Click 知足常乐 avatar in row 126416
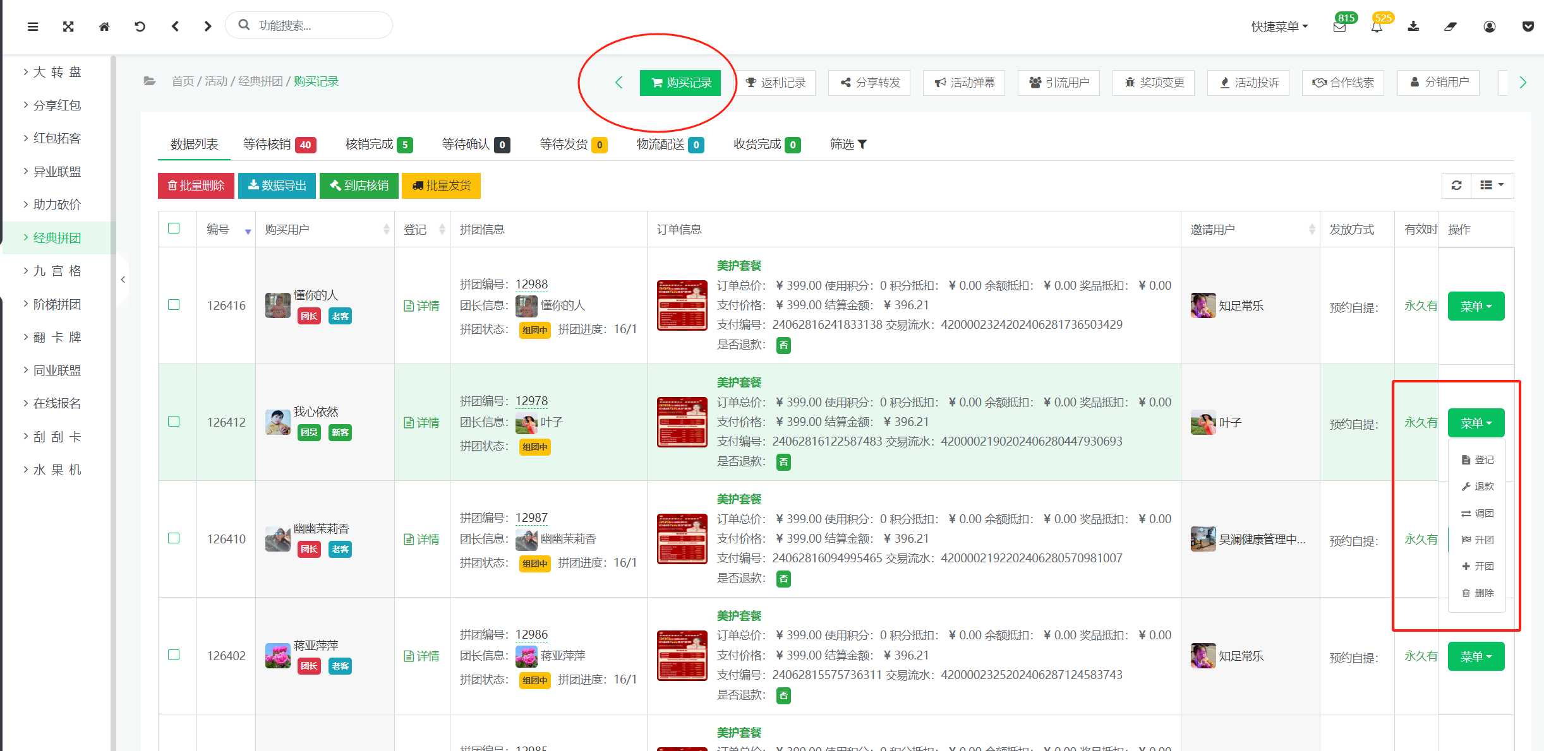The image size is (1544, 751). (1203, 305)
